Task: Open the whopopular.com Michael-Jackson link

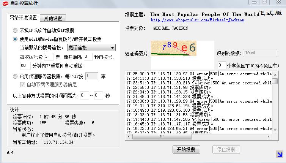Action: pos(197,20)
